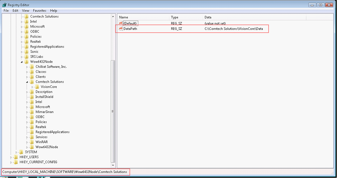Collapse the expanded Wow6432Node key
This screenshot has width=337, height=178.
(x=22, y=62)
